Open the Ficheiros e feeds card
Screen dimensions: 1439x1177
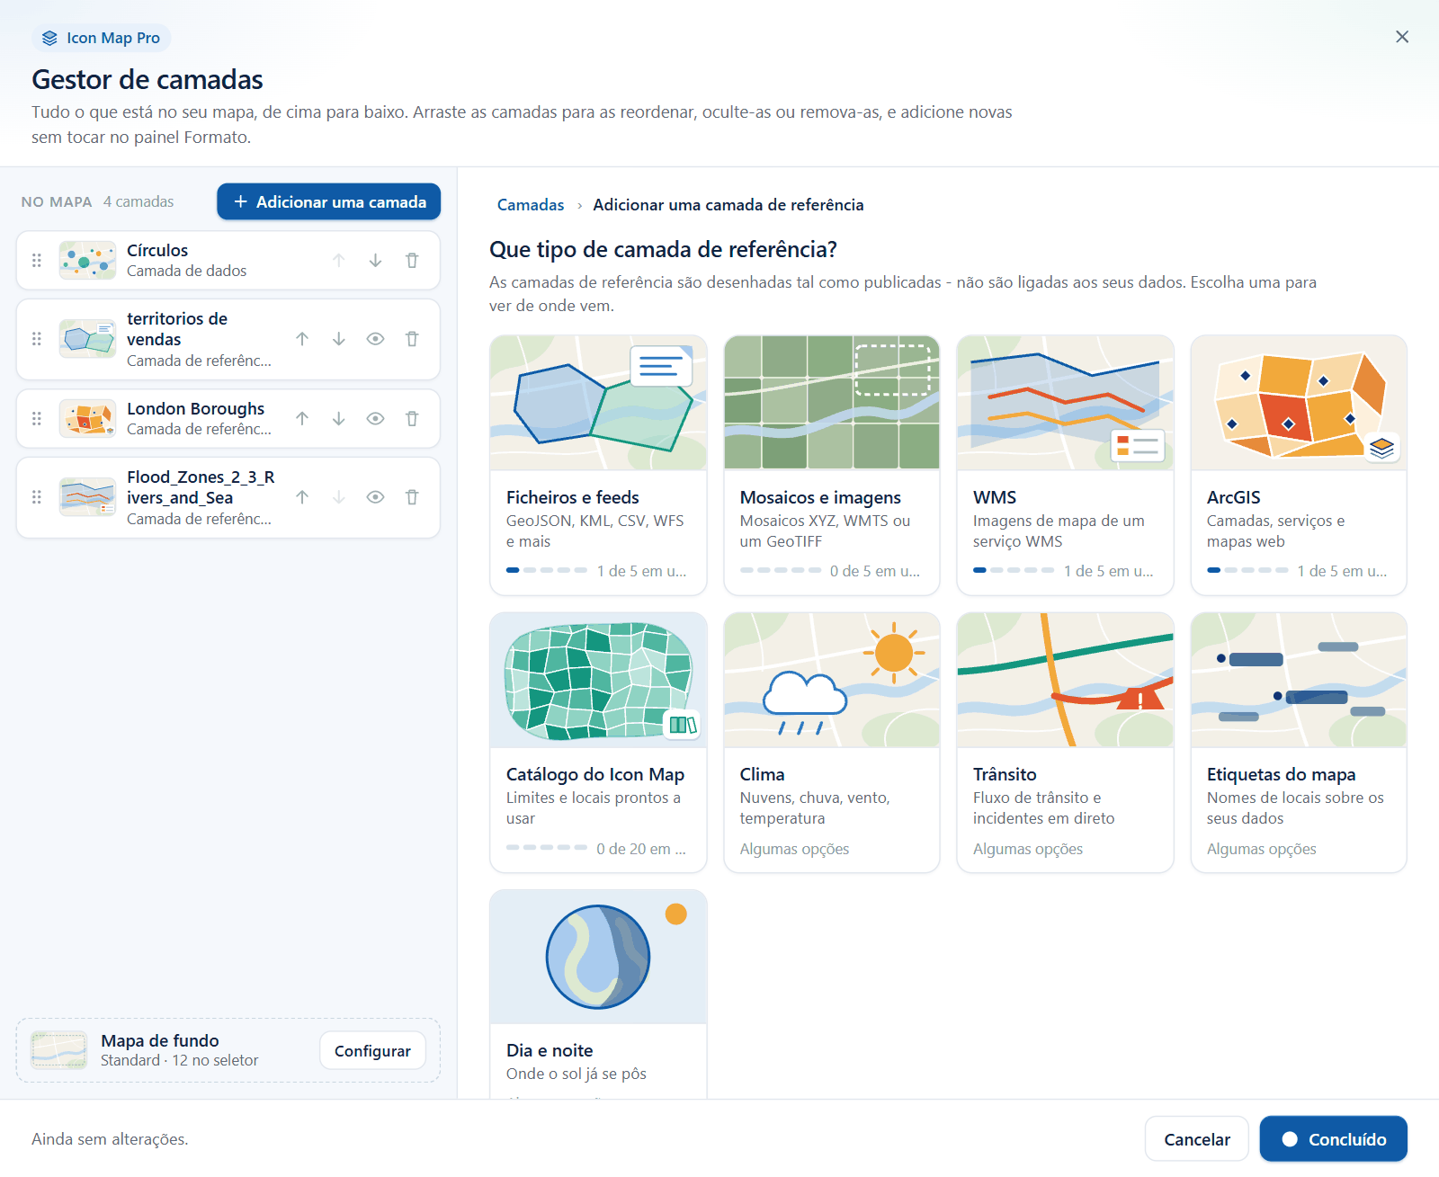click(598, 465)
